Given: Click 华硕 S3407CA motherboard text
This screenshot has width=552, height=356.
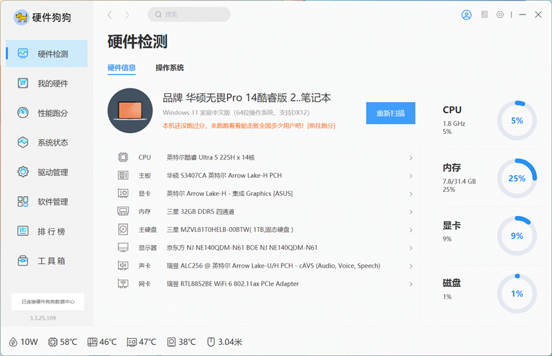Looking at the screenshot, I should point(224,175).
